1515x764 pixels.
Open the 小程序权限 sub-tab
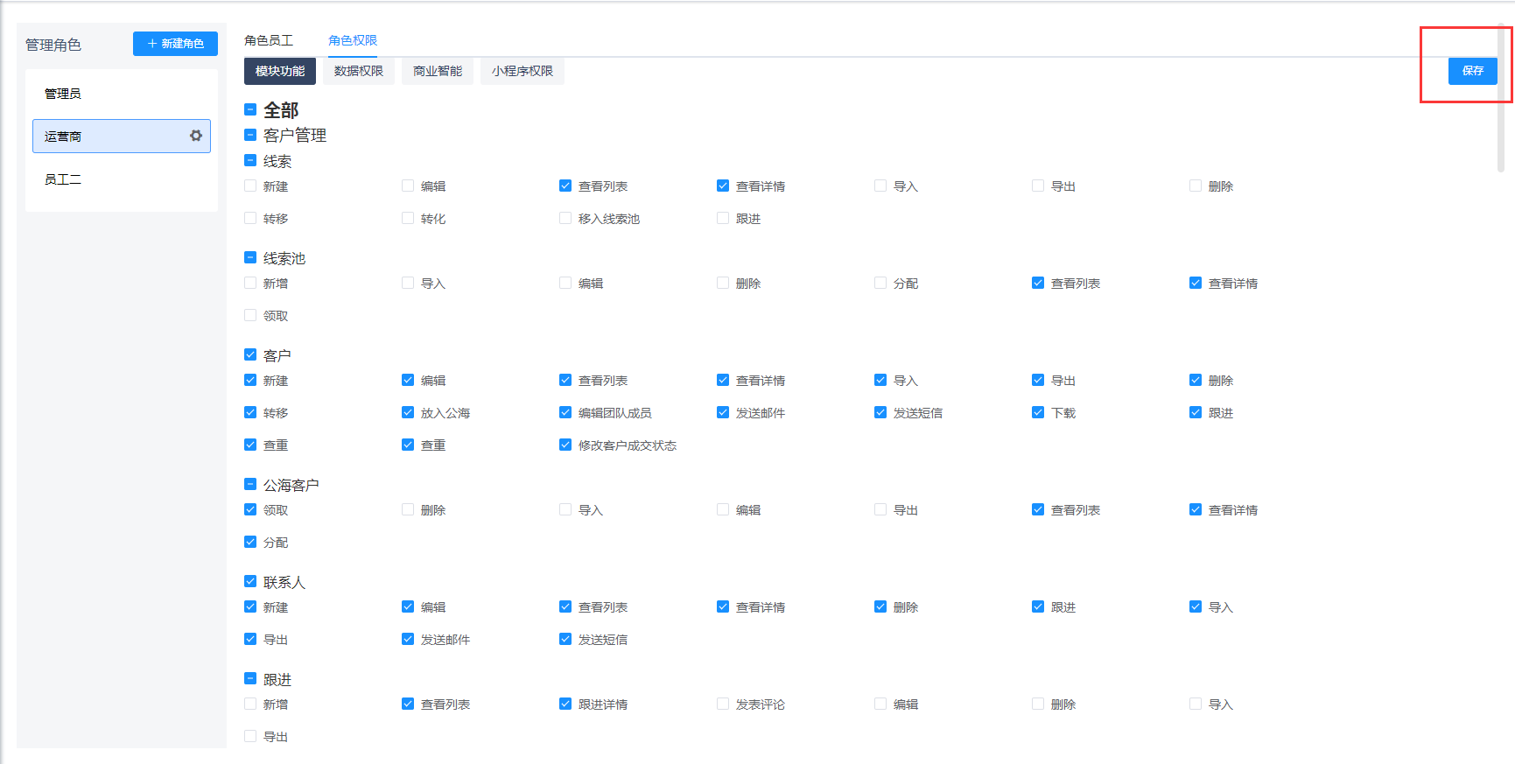point(523,71)
